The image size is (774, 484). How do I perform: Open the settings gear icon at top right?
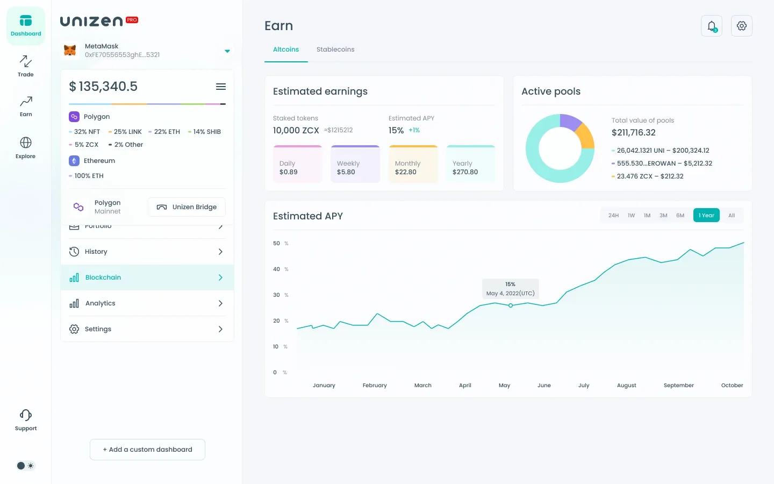point(742,26)
